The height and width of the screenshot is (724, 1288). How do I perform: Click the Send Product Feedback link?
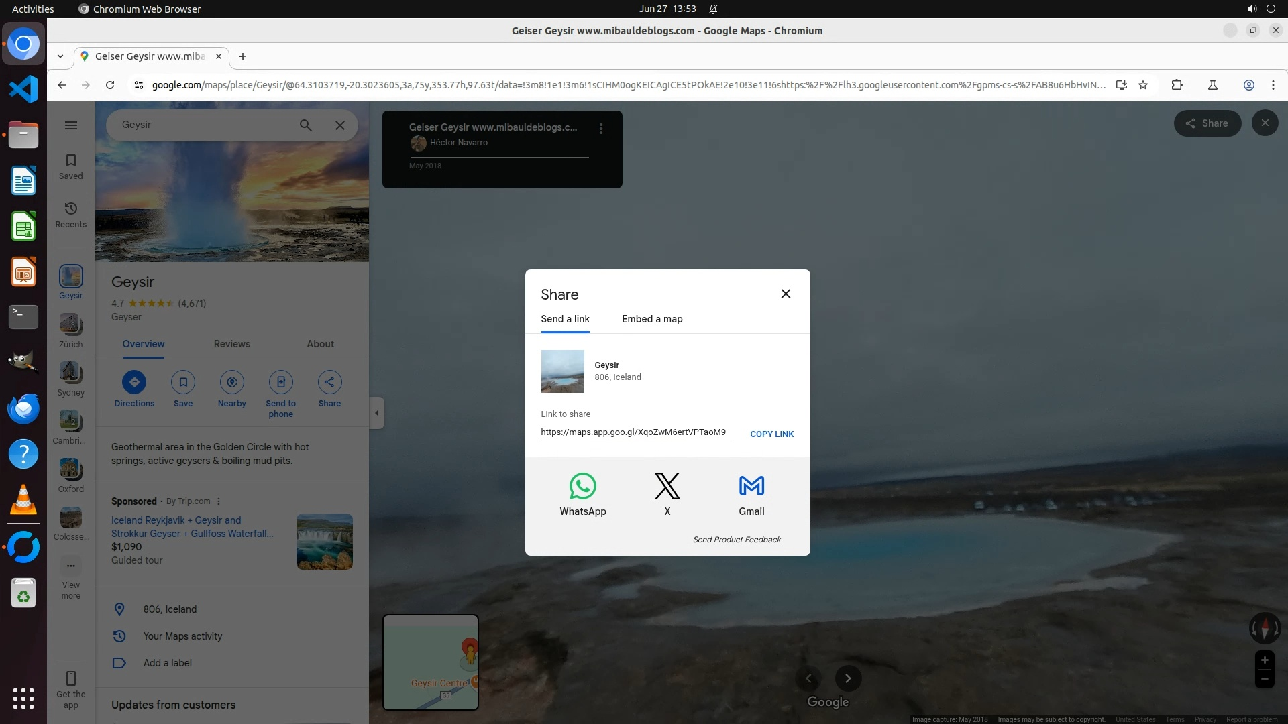737,540
